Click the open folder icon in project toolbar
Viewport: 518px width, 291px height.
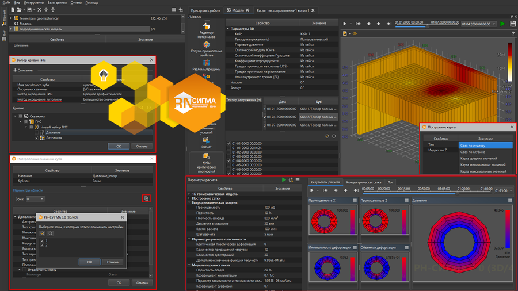point(19,10)
